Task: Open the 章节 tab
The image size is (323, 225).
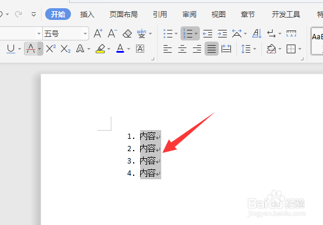Action: coord(247,14)
